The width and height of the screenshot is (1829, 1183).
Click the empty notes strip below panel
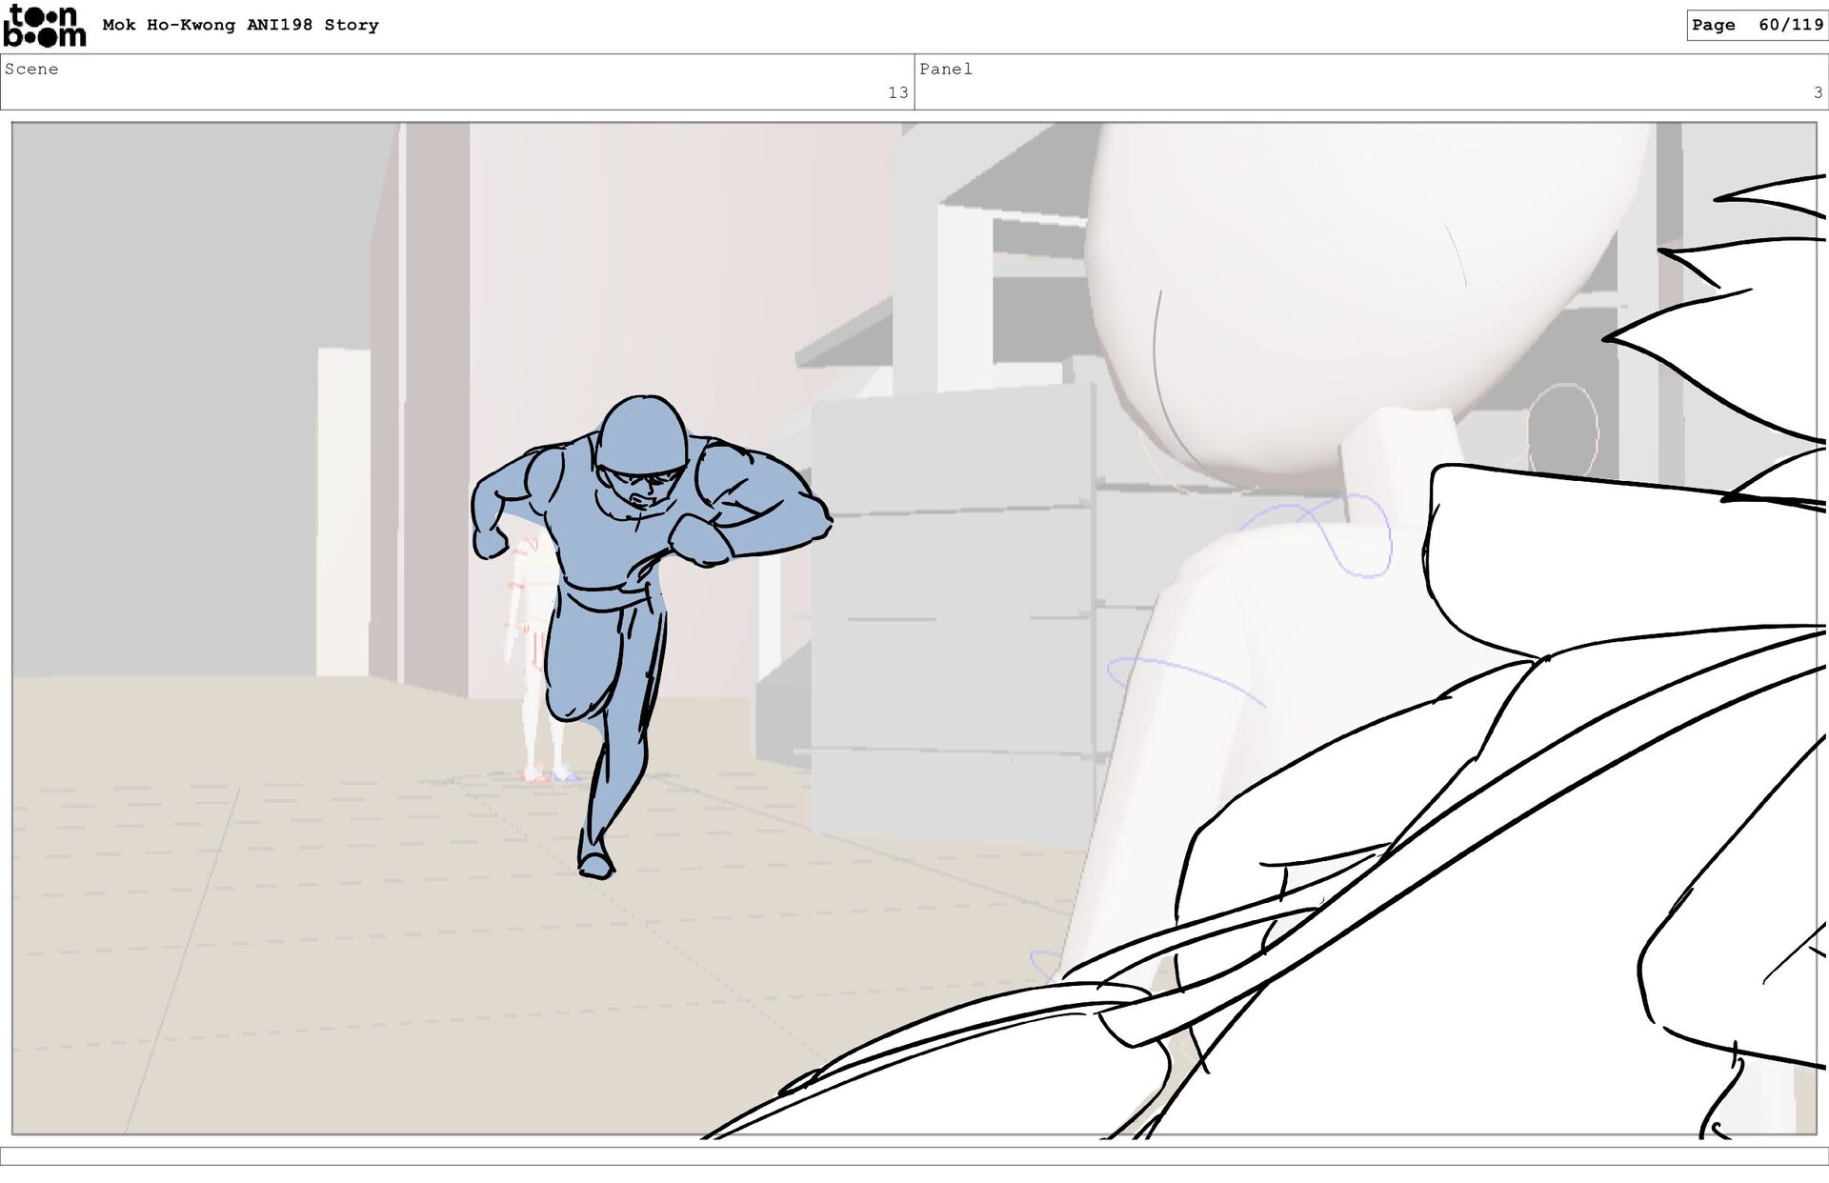(914, 1155)
